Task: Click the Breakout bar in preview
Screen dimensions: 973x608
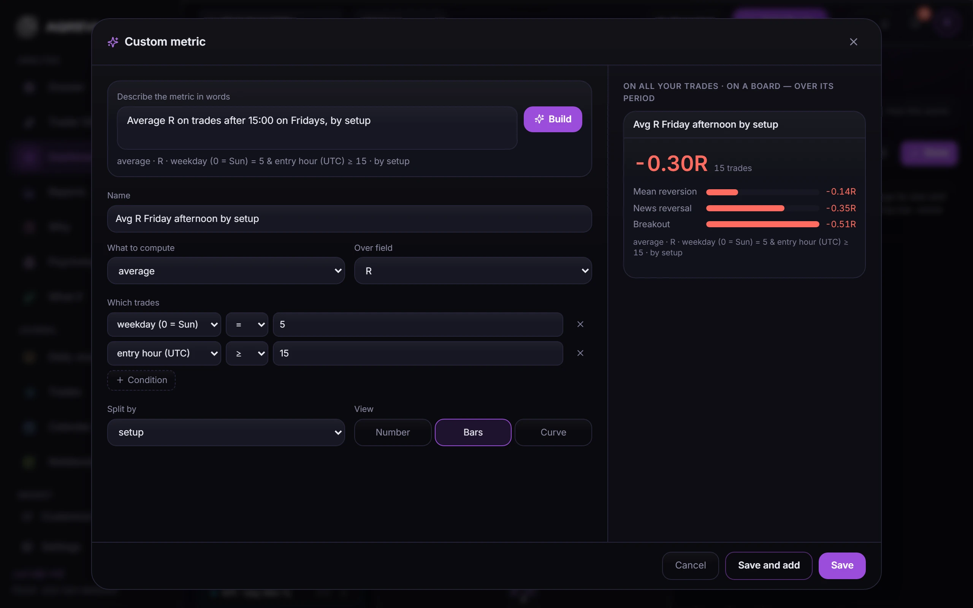Action: tap(762, 224)
